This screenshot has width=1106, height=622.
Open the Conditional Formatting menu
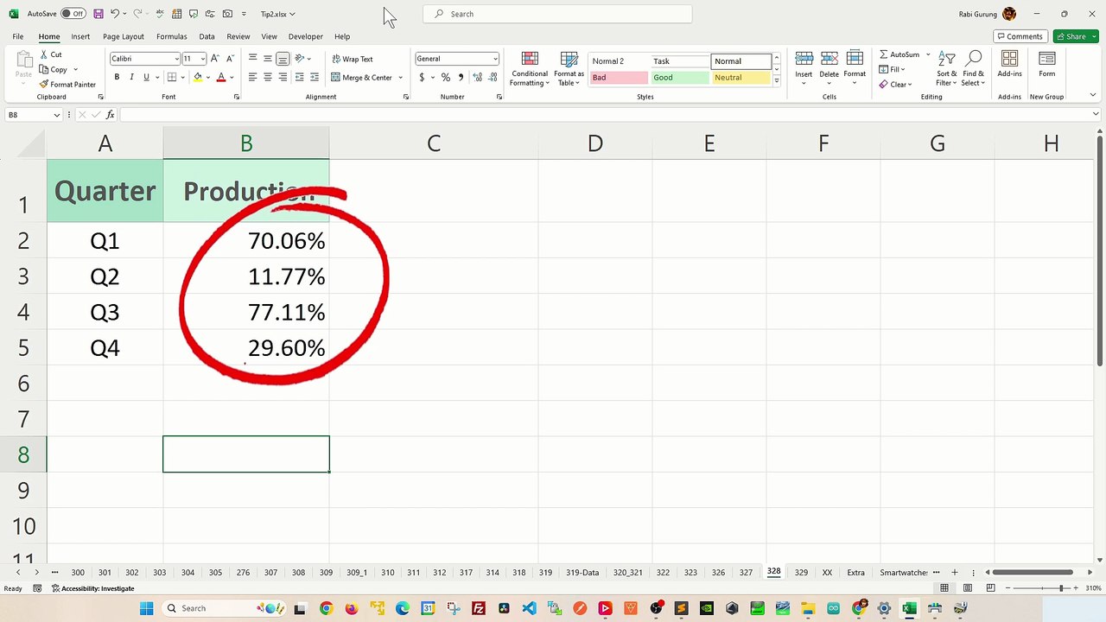tap(530, 68)
